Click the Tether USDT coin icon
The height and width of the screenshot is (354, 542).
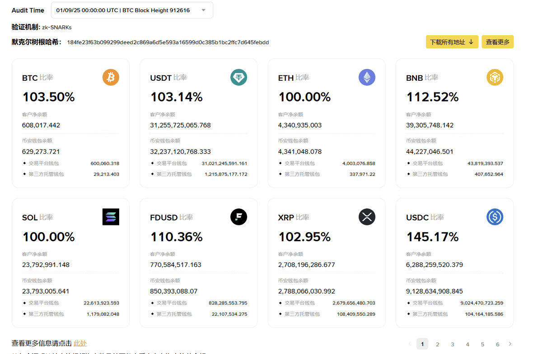point(238,78)
